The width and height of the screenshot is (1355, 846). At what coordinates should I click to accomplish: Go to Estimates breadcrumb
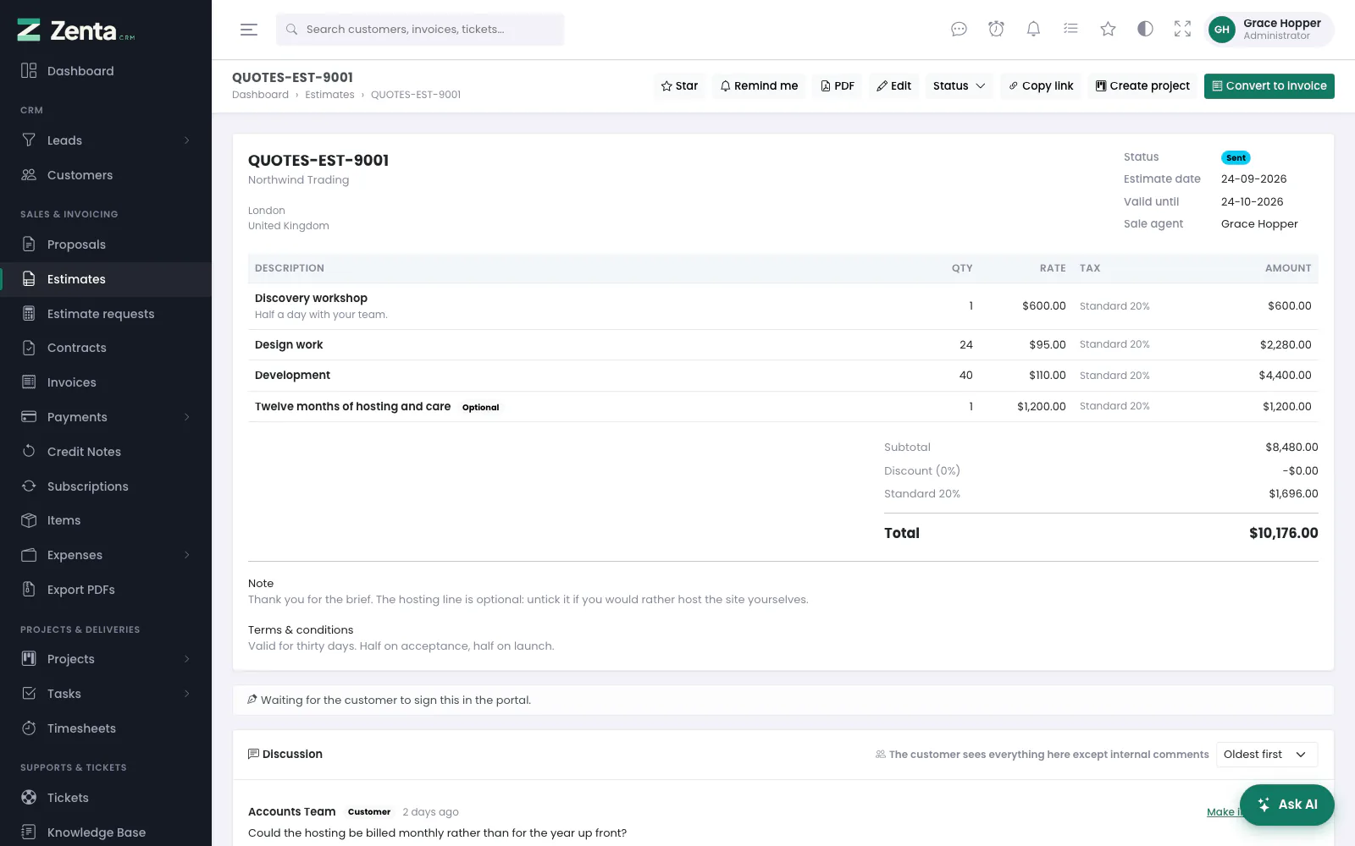point(329,95)
